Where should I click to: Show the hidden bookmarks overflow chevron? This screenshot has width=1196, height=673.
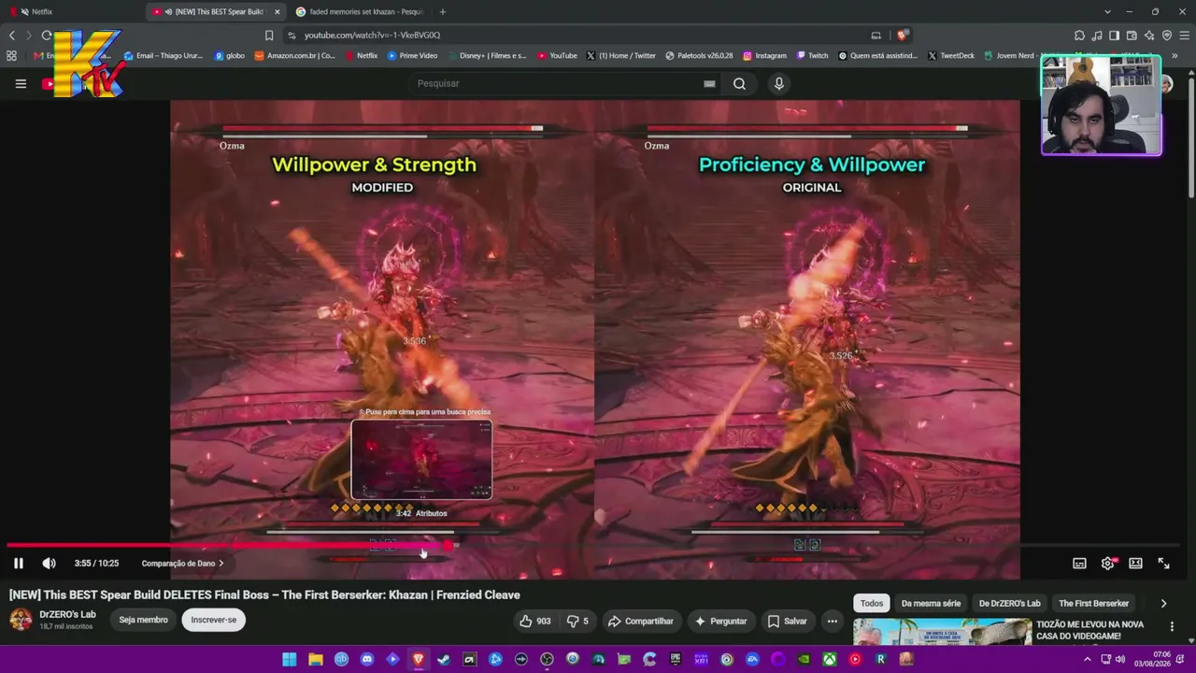click(1175, 55)
